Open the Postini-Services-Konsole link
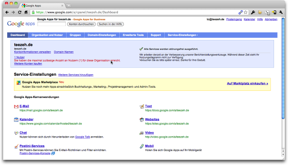This screenshot has height=165, width=288. tap(35, 153)
